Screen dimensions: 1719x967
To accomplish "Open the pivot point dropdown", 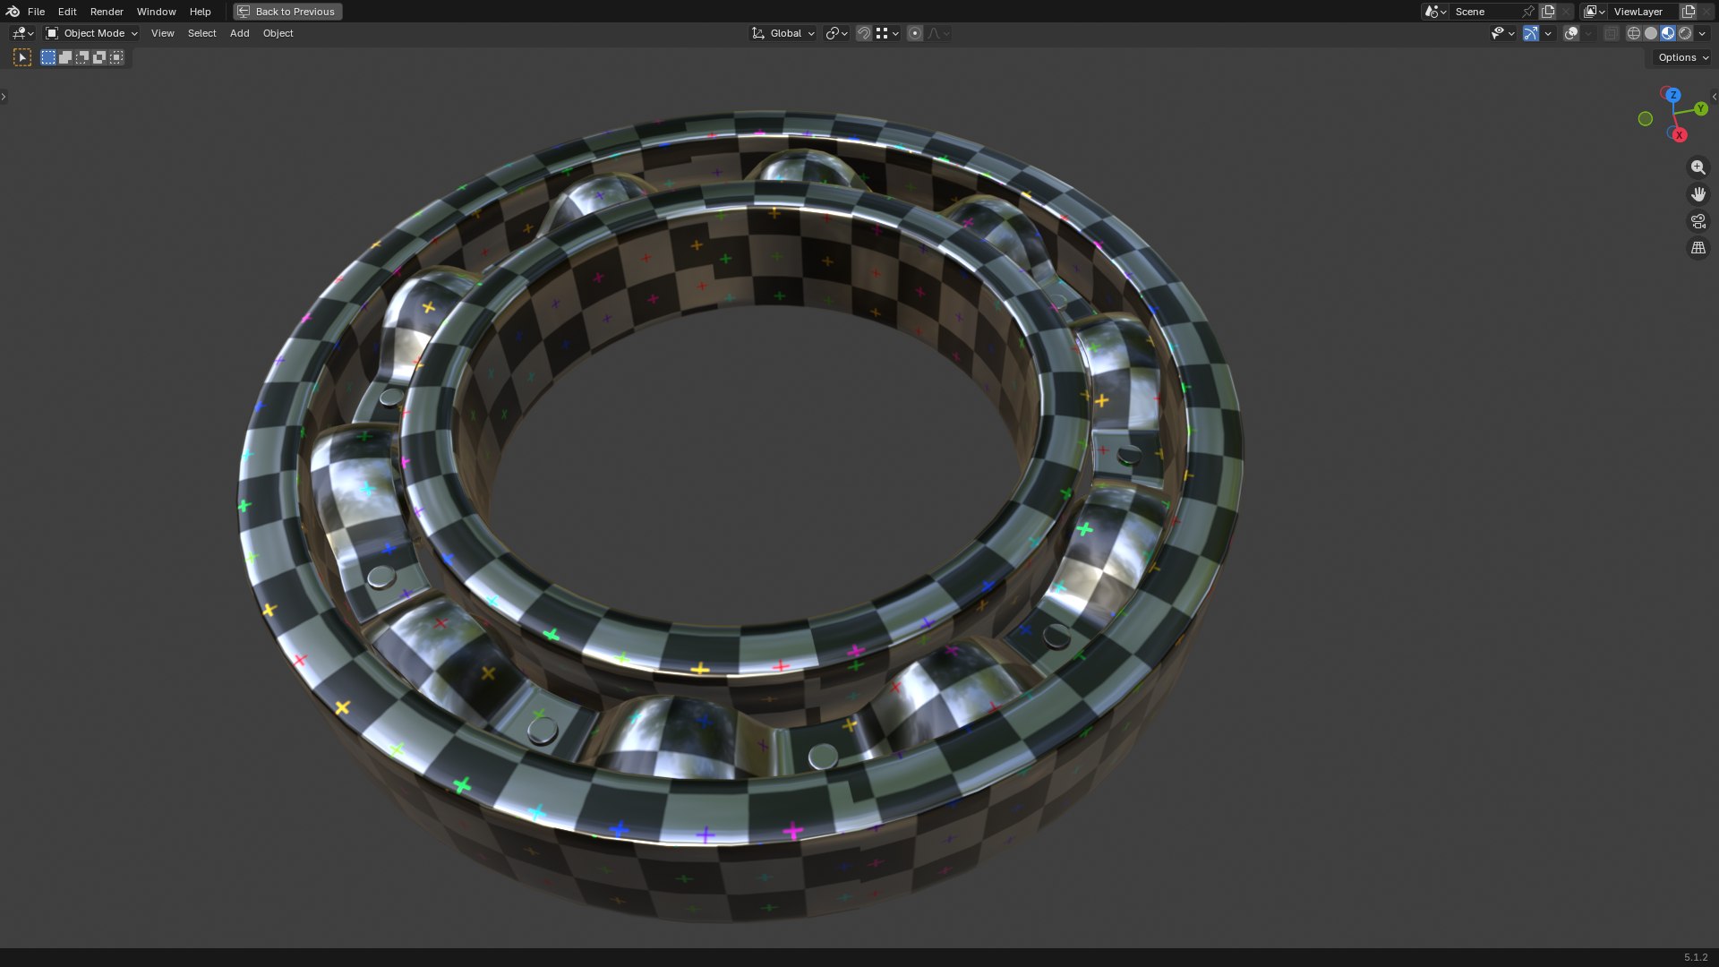I will [x=836, y=33].
